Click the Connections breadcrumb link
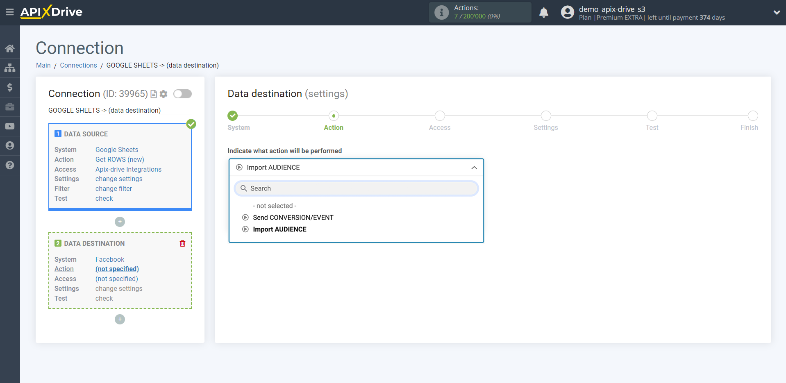 click(78, 65)
